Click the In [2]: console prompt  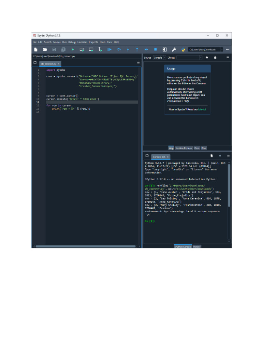(150, 221)
